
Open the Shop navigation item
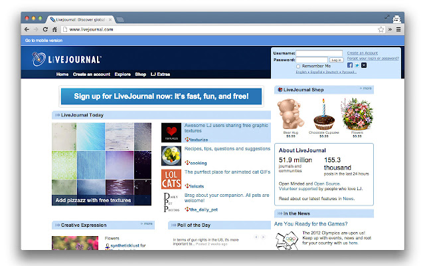pos(140,74)
